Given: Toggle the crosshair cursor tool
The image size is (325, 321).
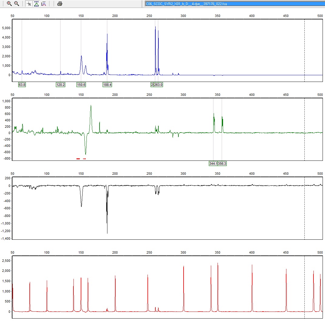Looking at the screenshot, I should coord(29,4).
